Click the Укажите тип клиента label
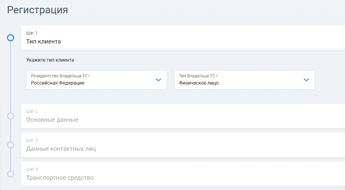Viewport: 345px width, 190px height. point(50,60)
